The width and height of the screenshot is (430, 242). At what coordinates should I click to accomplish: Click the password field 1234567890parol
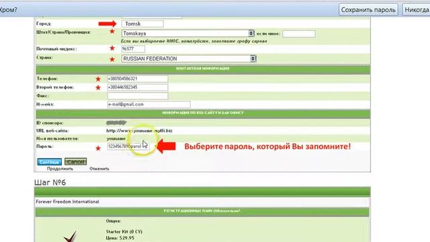[x=128, y=147]
